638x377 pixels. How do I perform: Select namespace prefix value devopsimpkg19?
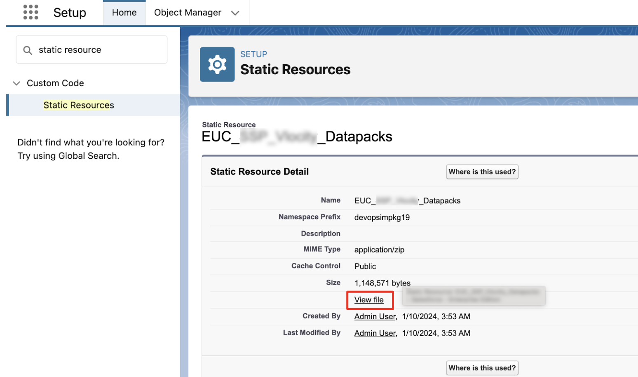(382, 217)
